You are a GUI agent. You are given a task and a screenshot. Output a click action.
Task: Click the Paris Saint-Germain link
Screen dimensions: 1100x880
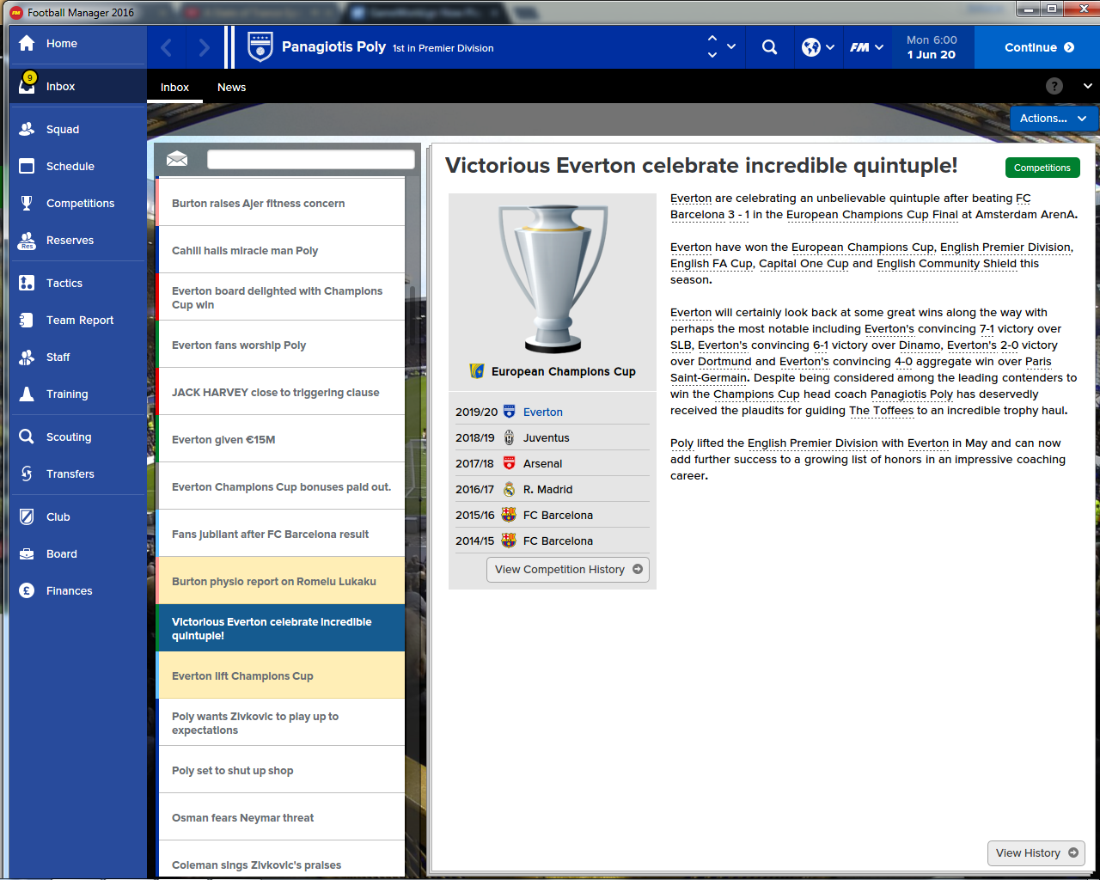point(710,378)
